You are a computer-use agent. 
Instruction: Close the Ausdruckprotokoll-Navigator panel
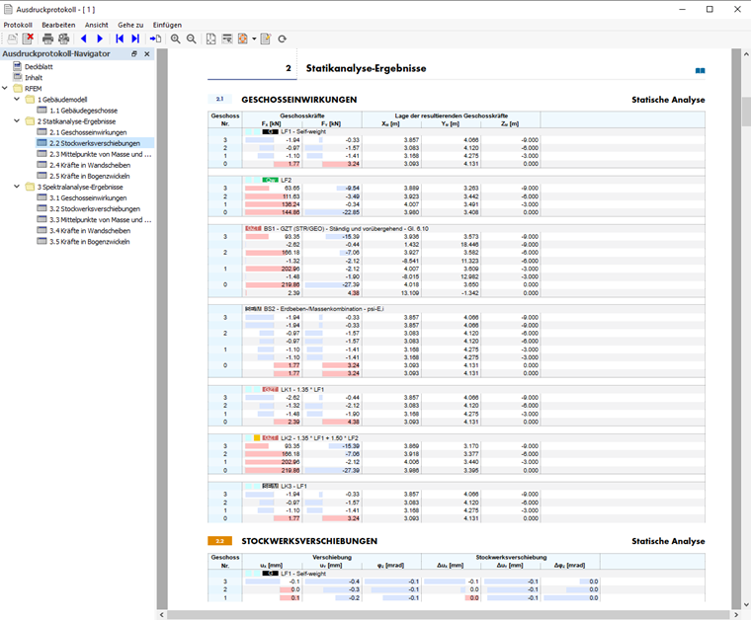(147, 54)
